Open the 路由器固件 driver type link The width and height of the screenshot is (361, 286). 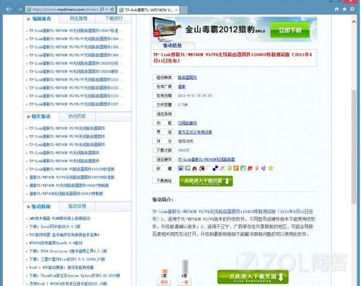pyautogui.click(x=187, y=78)
